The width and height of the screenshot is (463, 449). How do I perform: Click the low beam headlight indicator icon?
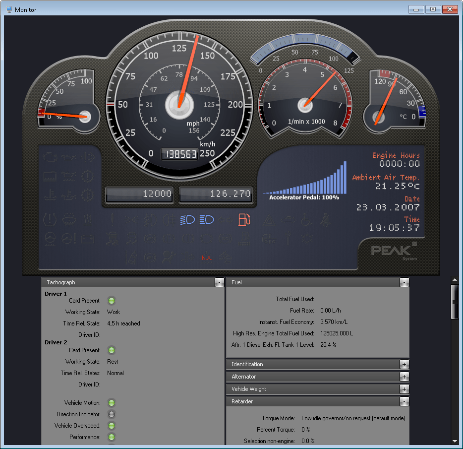coord(187,220)
